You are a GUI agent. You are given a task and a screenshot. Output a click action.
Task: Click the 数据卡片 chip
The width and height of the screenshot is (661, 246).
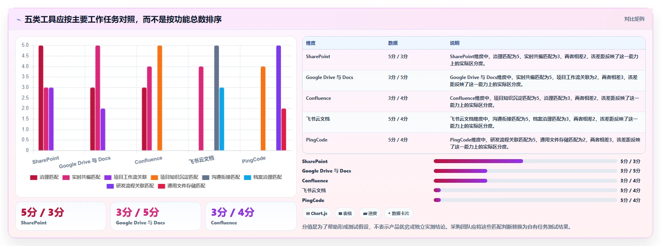tap(399, 213)
